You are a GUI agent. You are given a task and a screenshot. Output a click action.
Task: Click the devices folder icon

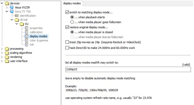[x=7, y=3]
